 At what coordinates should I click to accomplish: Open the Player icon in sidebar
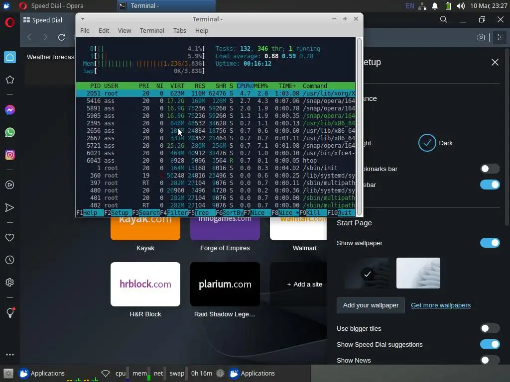click(10, 185)
